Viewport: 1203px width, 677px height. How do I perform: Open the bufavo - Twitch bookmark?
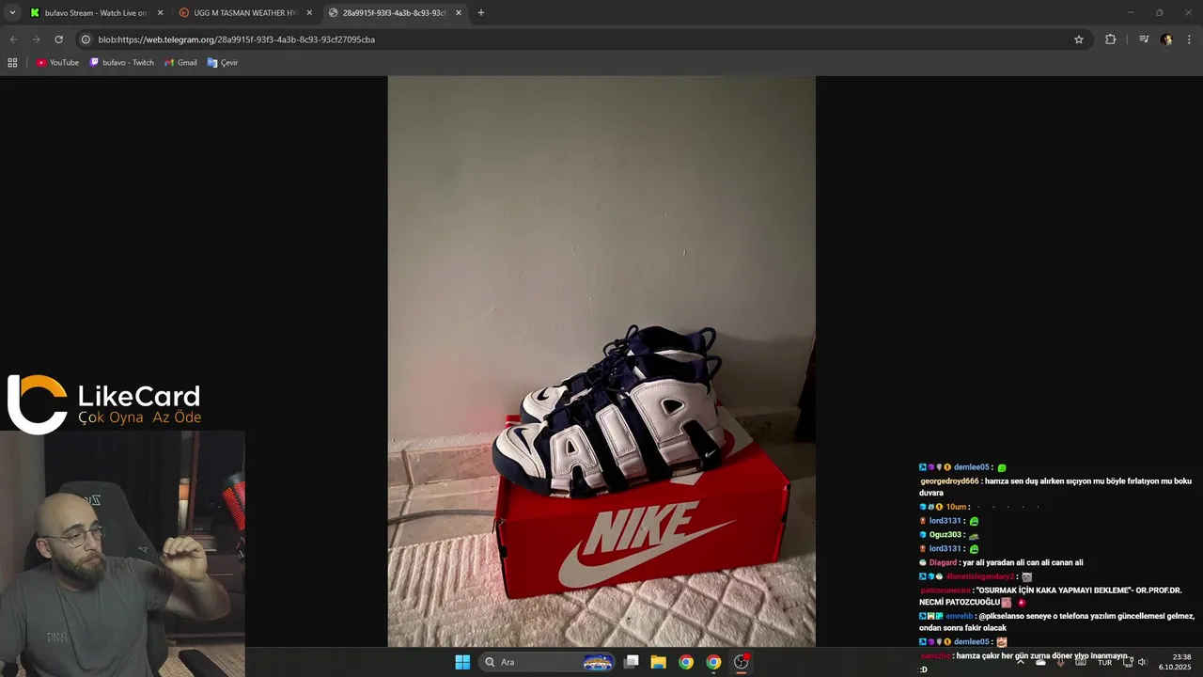121,63
